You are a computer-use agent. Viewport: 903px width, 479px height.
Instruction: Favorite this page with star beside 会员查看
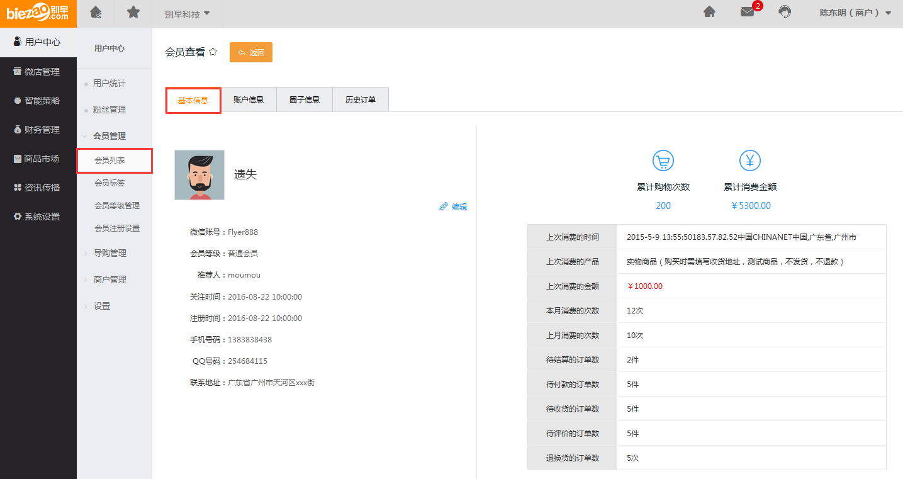point(213,52)
